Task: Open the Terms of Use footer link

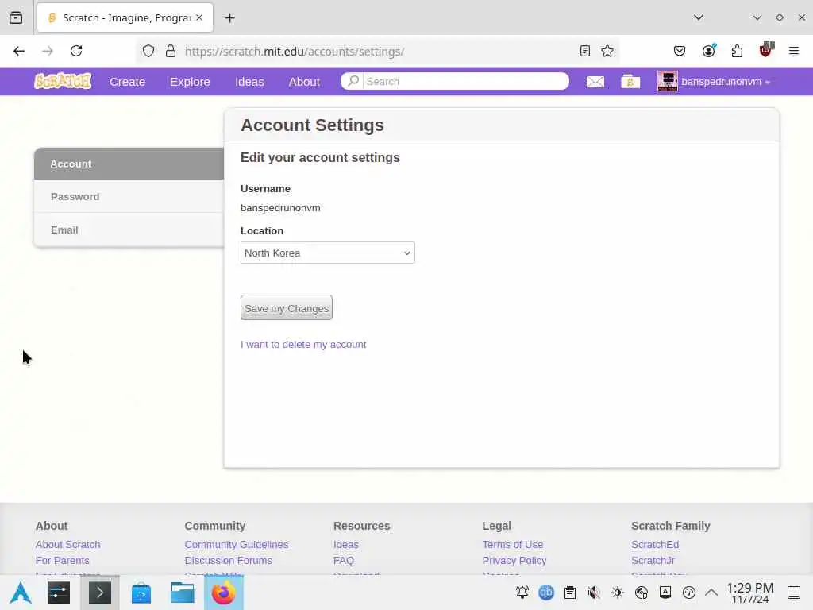Action: coord(513,545)
